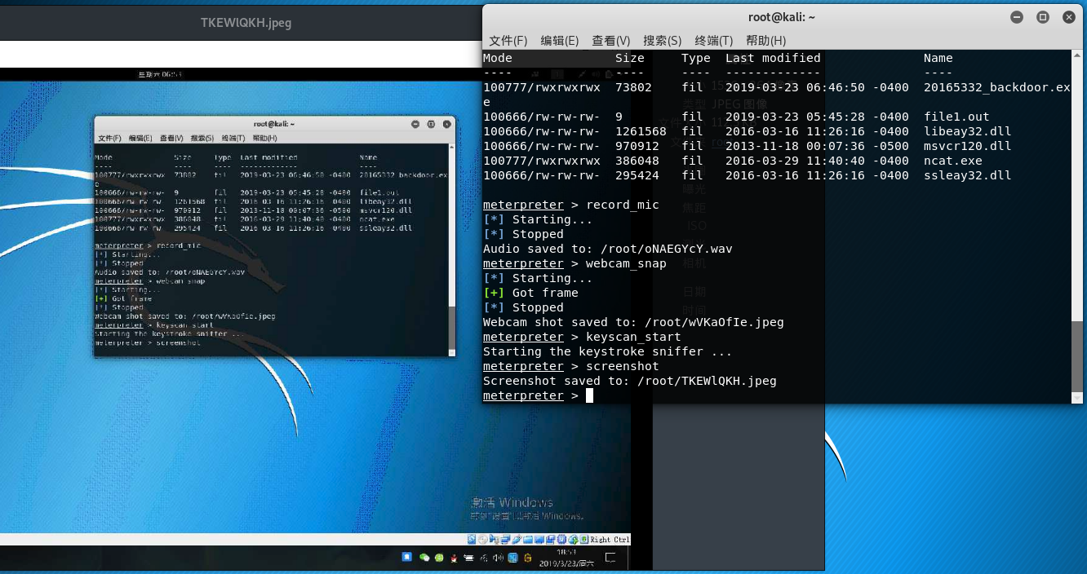Click the root@kali: ~ title of the front terminal

coord(782,17)
